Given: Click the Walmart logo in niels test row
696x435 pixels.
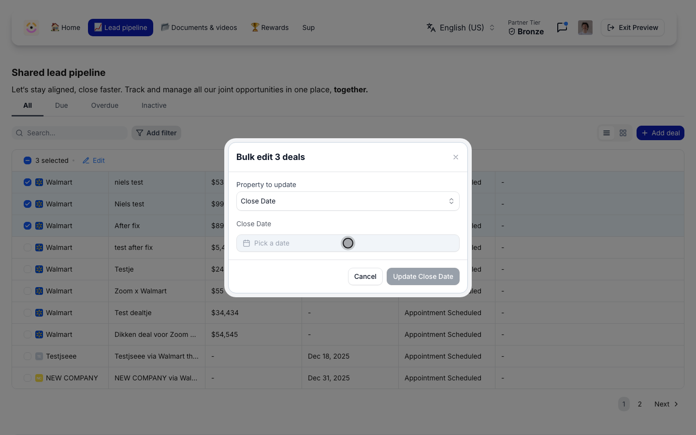Looking at the screenshot, I should coord(39,182).
